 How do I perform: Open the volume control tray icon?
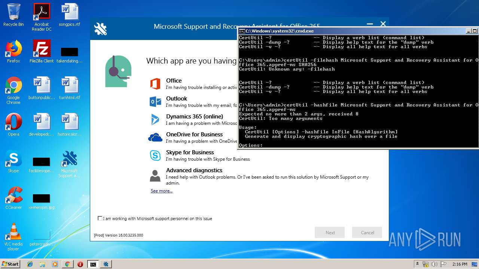[434, 264]
